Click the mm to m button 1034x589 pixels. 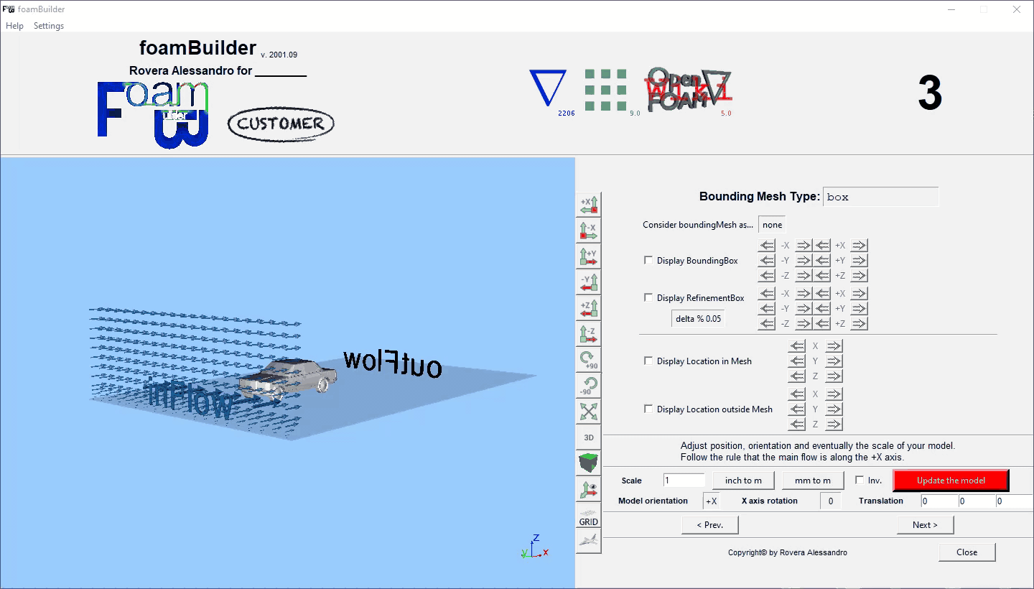813,481
